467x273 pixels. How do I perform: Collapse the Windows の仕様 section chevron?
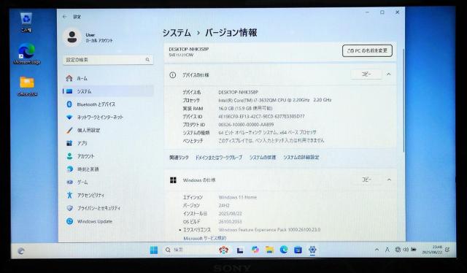pos(389,180)
